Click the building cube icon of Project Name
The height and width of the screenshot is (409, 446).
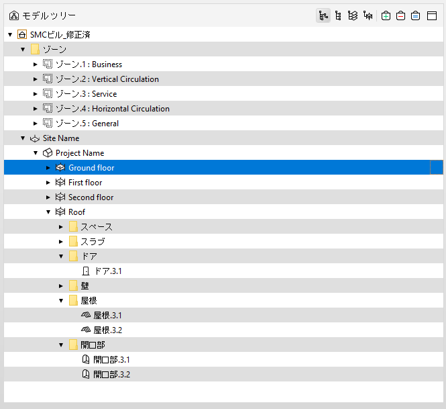click(x=48, y=153)
